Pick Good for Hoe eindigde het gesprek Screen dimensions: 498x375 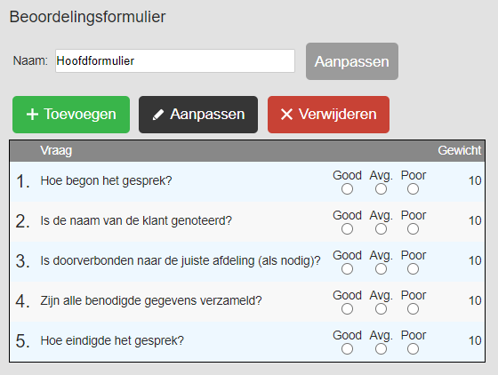(x=347, y=349)
